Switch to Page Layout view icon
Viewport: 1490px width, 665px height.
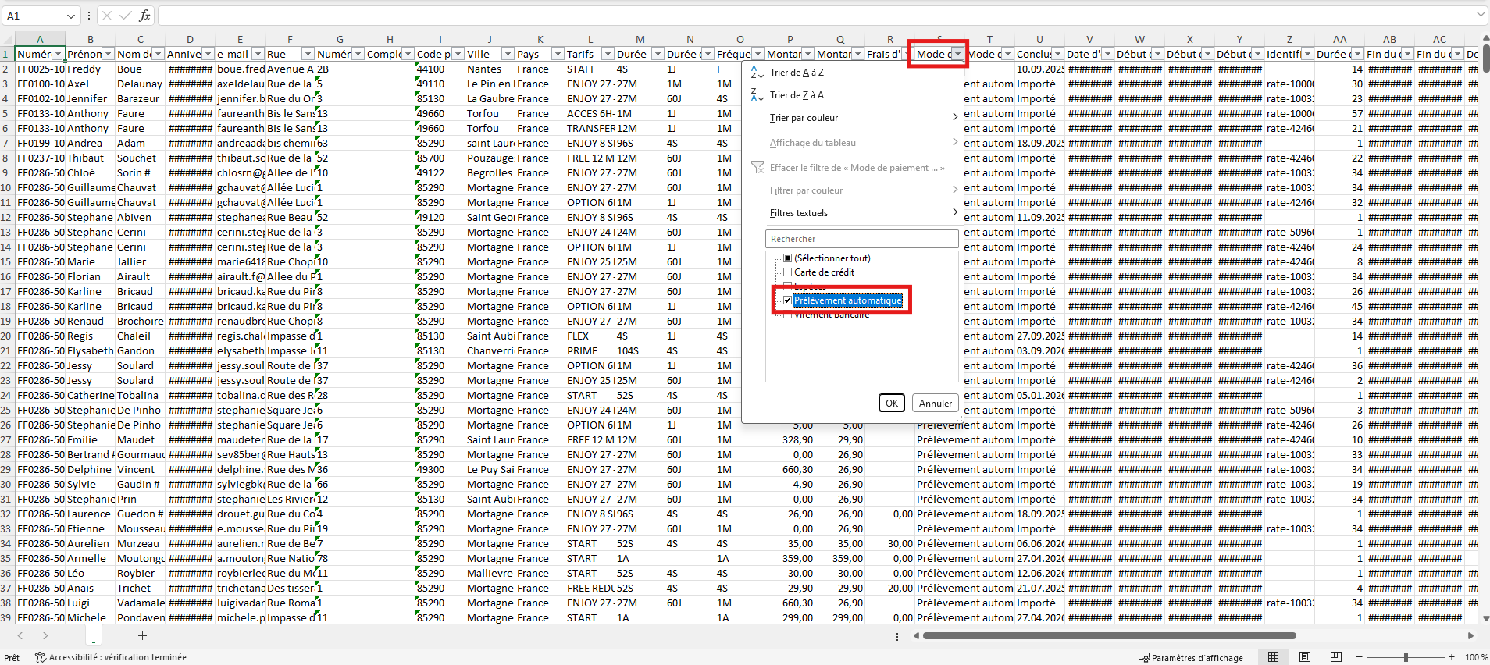click(1305, 657)
